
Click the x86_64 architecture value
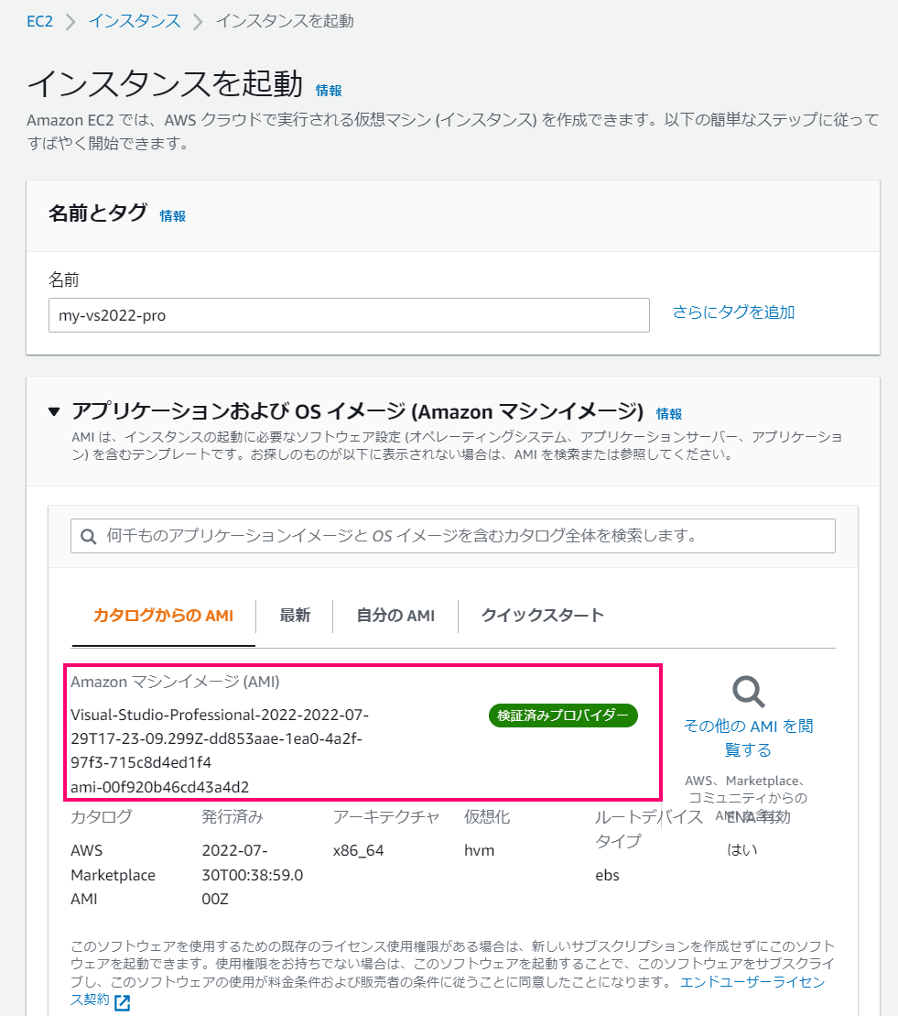click(x=358, y=851)
